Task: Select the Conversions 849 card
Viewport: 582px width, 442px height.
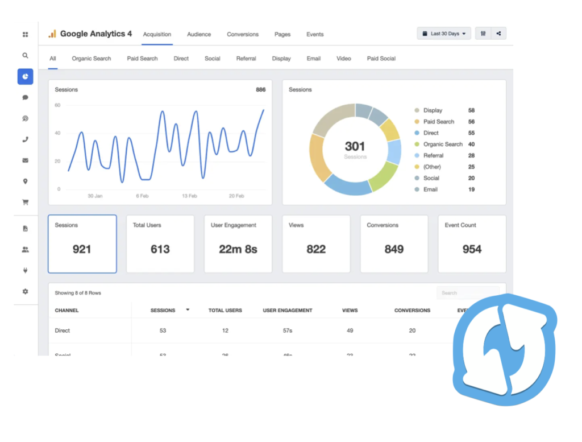Action: point(394,243)
